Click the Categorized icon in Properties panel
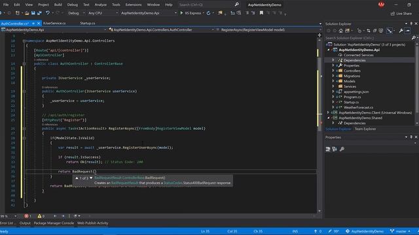This screenshot has width=419, height=235. tap(328, 149)
